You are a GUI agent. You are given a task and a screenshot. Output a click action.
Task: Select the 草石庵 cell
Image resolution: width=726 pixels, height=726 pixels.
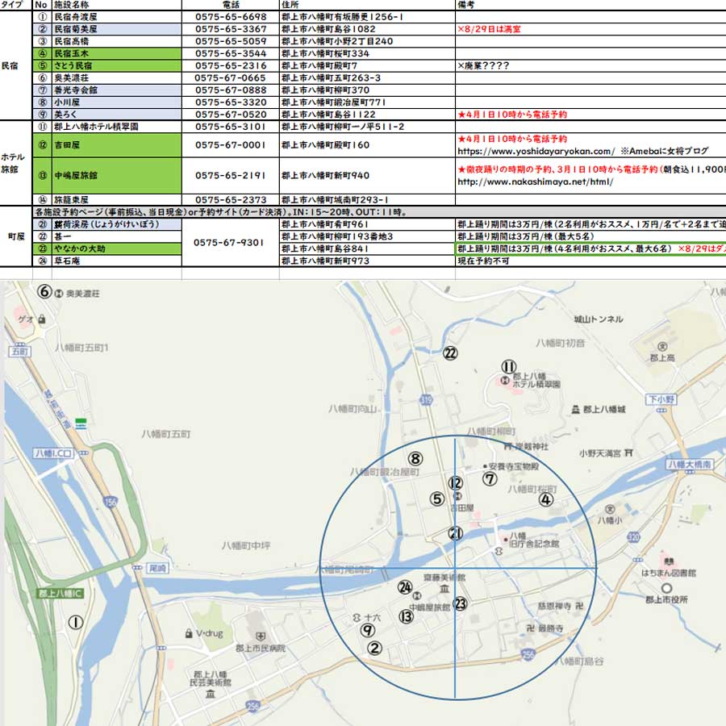click(x=117, y=261)
